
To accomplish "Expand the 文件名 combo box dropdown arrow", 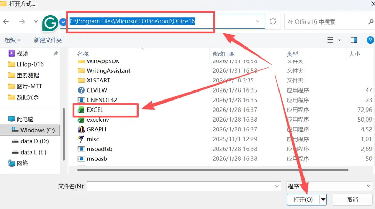I will click(x=277, y=186).
